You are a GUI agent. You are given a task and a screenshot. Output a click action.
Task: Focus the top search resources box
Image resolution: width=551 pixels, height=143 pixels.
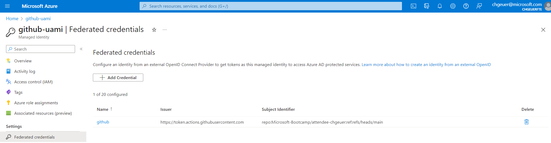point(271,6)
